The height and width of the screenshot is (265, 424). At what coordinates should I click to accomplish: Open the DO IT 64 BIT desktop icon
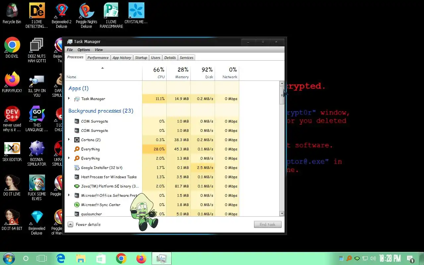click(x=12, y=220)
